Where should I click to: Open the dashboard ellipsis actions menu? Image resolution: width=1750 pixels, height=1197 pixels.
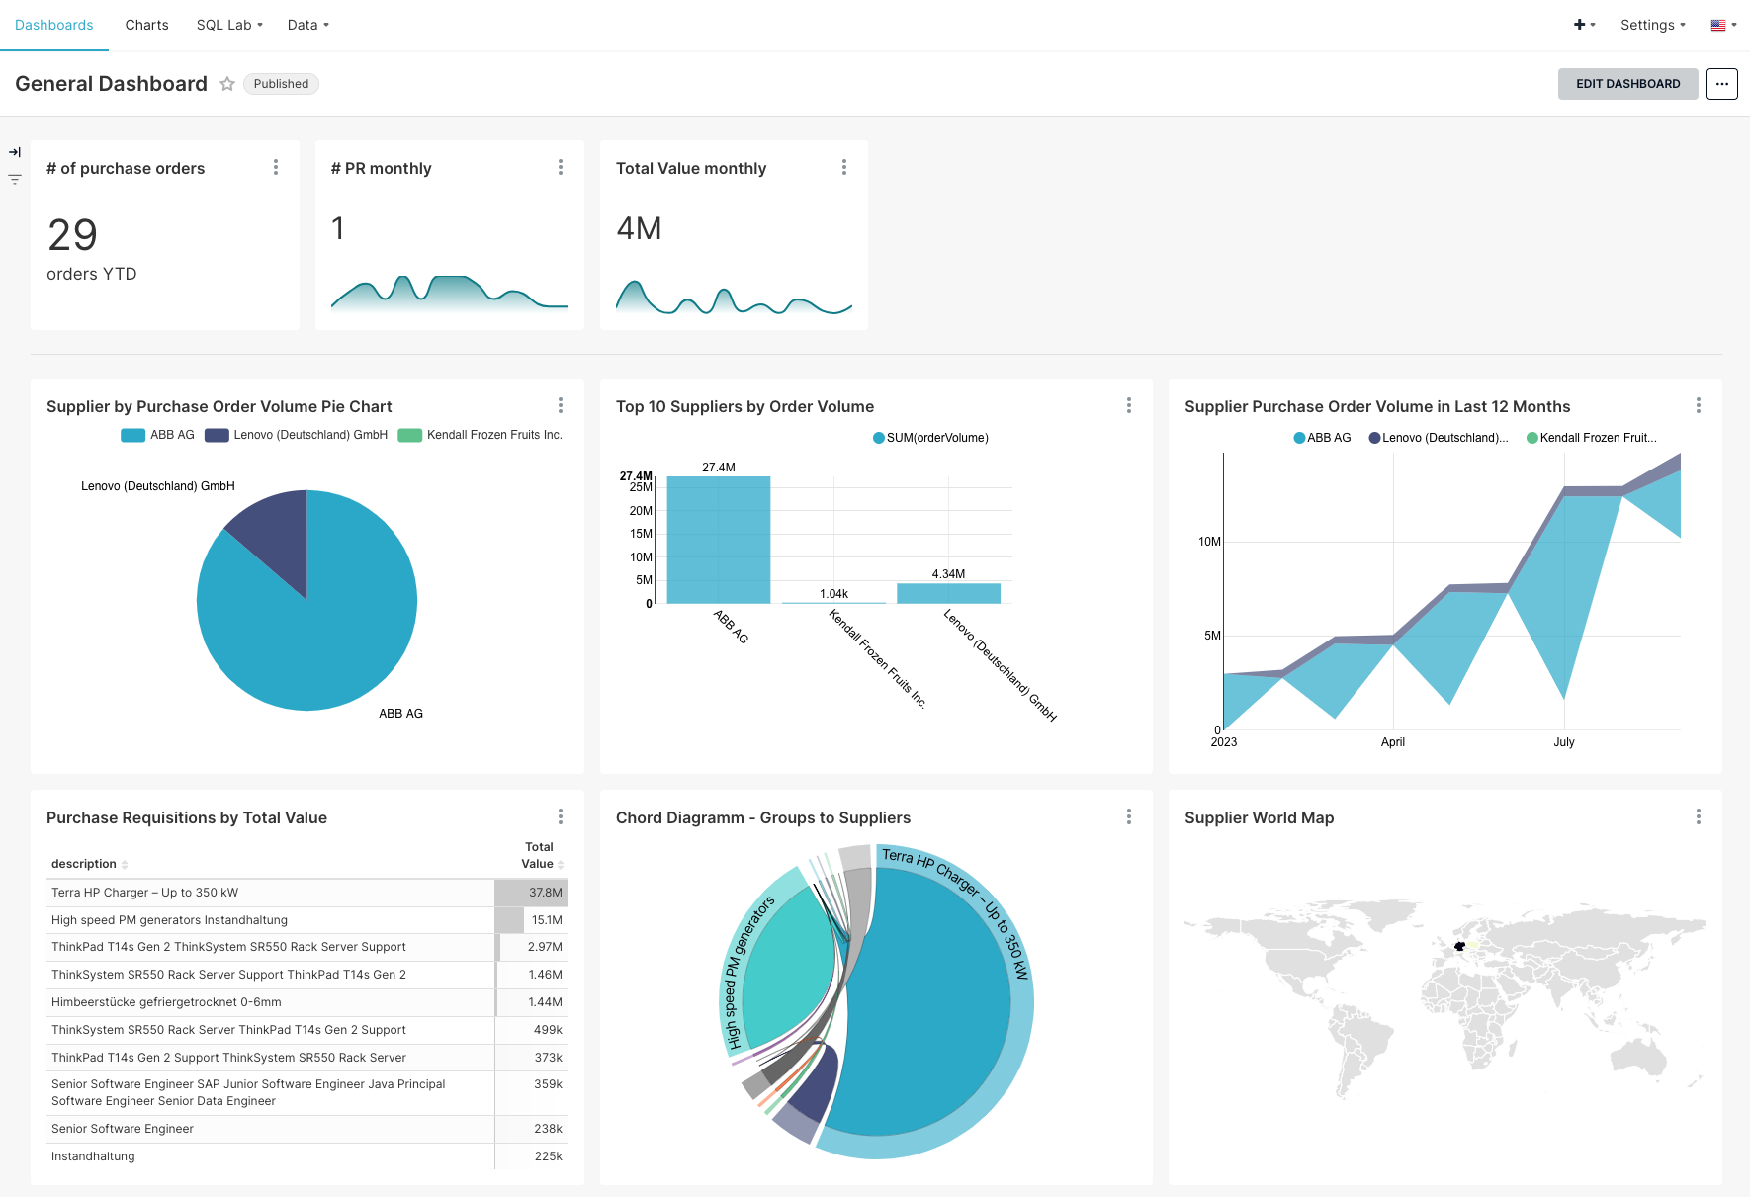(x=1722, y=84)
